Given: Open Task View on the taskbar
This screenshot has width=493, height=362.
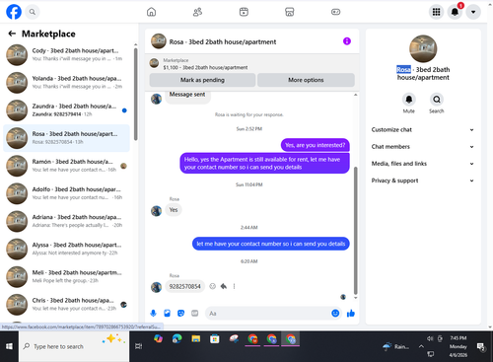Looking at the screenshot, I should (139, 346).
